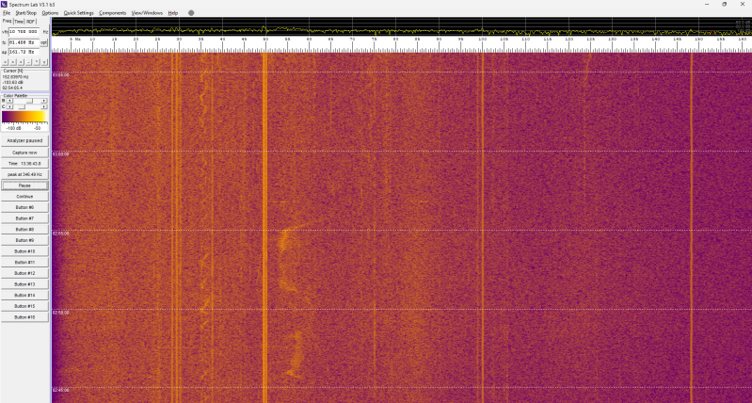Viewport: 752px width, 403px height.
Task: Click the spectrum graph trace at top
Action: [402, 30]
